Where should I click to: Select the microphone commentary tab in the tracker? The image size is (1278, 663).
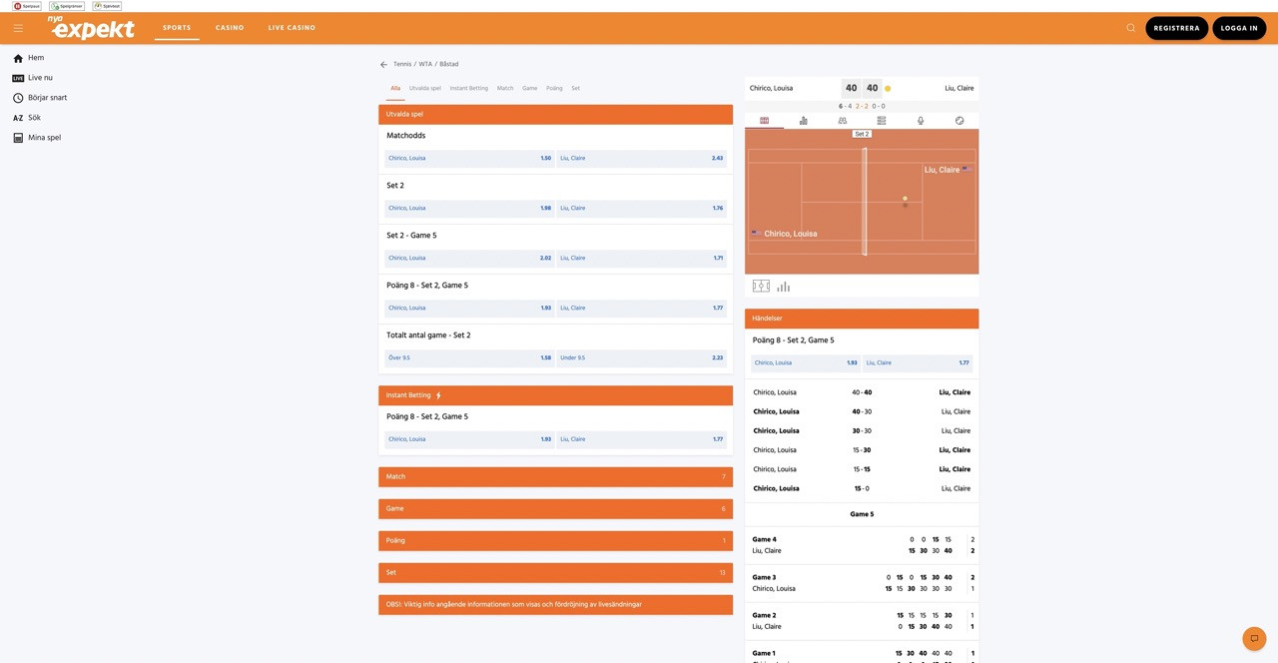(921, 121)
